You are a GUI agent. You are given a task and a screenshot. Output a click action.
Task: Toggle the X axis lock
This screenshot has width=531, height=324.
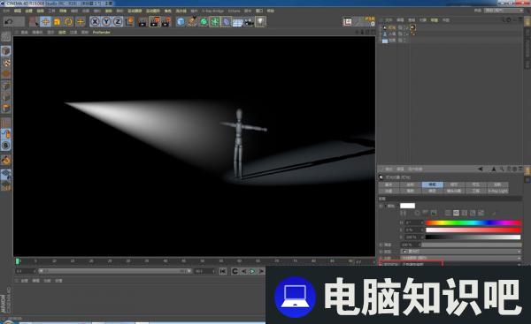(95, 22)
